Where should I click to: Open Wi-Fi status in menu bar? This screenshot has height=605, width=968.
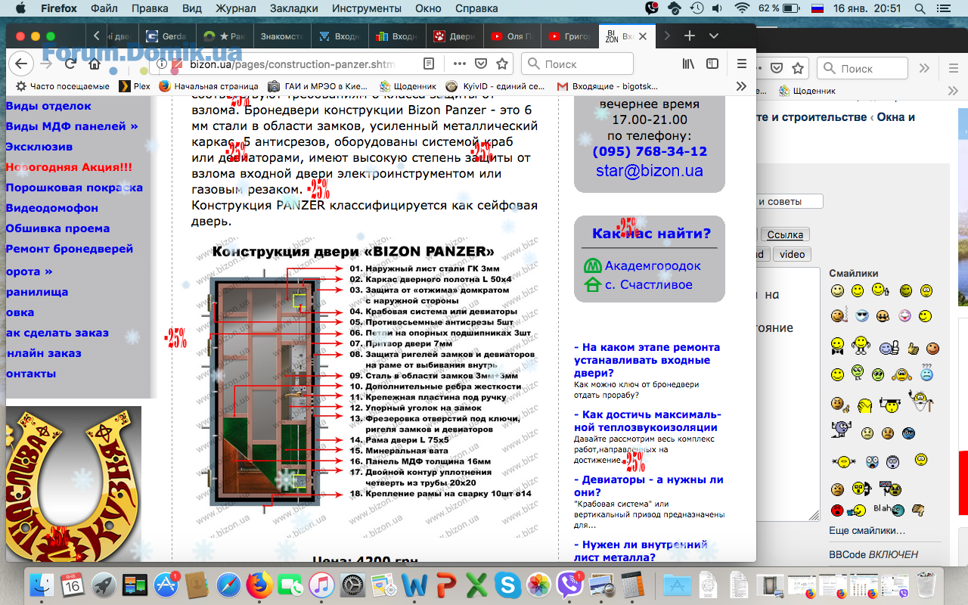point(743,8)
